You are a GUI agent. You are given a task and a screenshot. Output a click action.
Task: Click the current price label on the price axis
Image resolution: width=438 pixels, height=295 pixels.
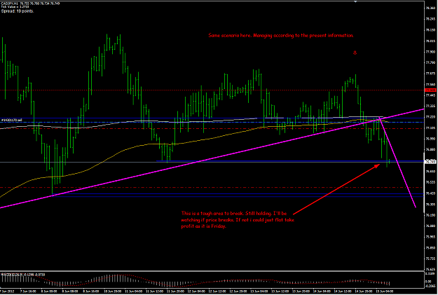pyautogui.click(x=430, y=161)
